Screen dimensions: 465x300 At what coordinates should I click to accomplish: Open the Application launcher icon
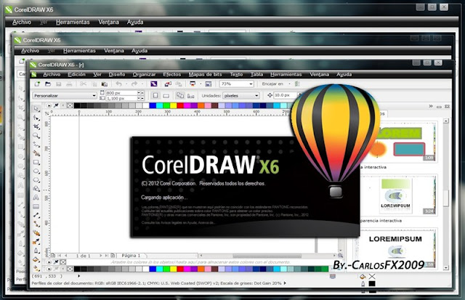coord(193,84)
